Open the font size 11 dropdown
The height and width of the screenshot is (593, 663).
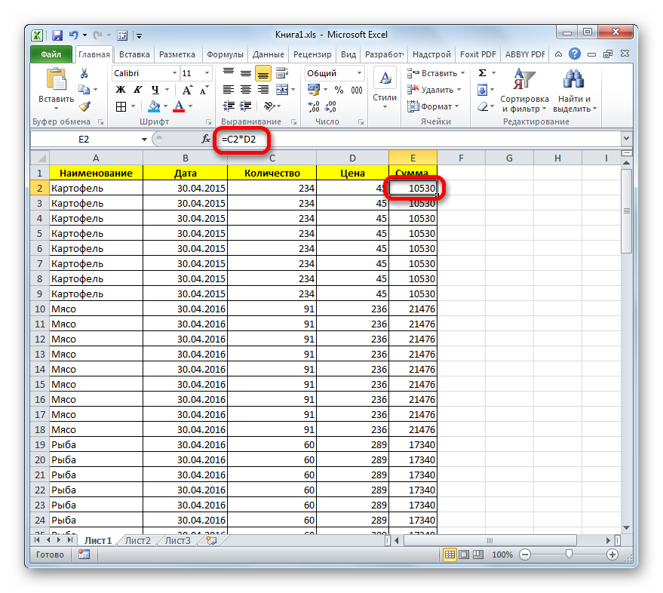207,73
